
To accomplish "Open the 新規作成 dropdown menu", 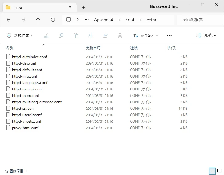I will [20, 35].
